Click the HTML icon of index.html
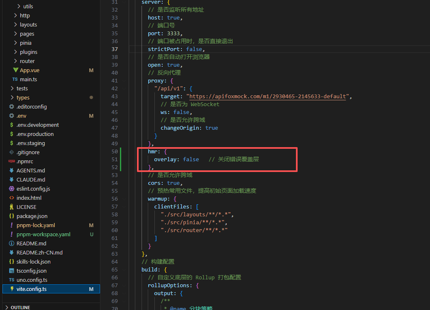This screenshot has width=430, height=310. click(12, 197)
